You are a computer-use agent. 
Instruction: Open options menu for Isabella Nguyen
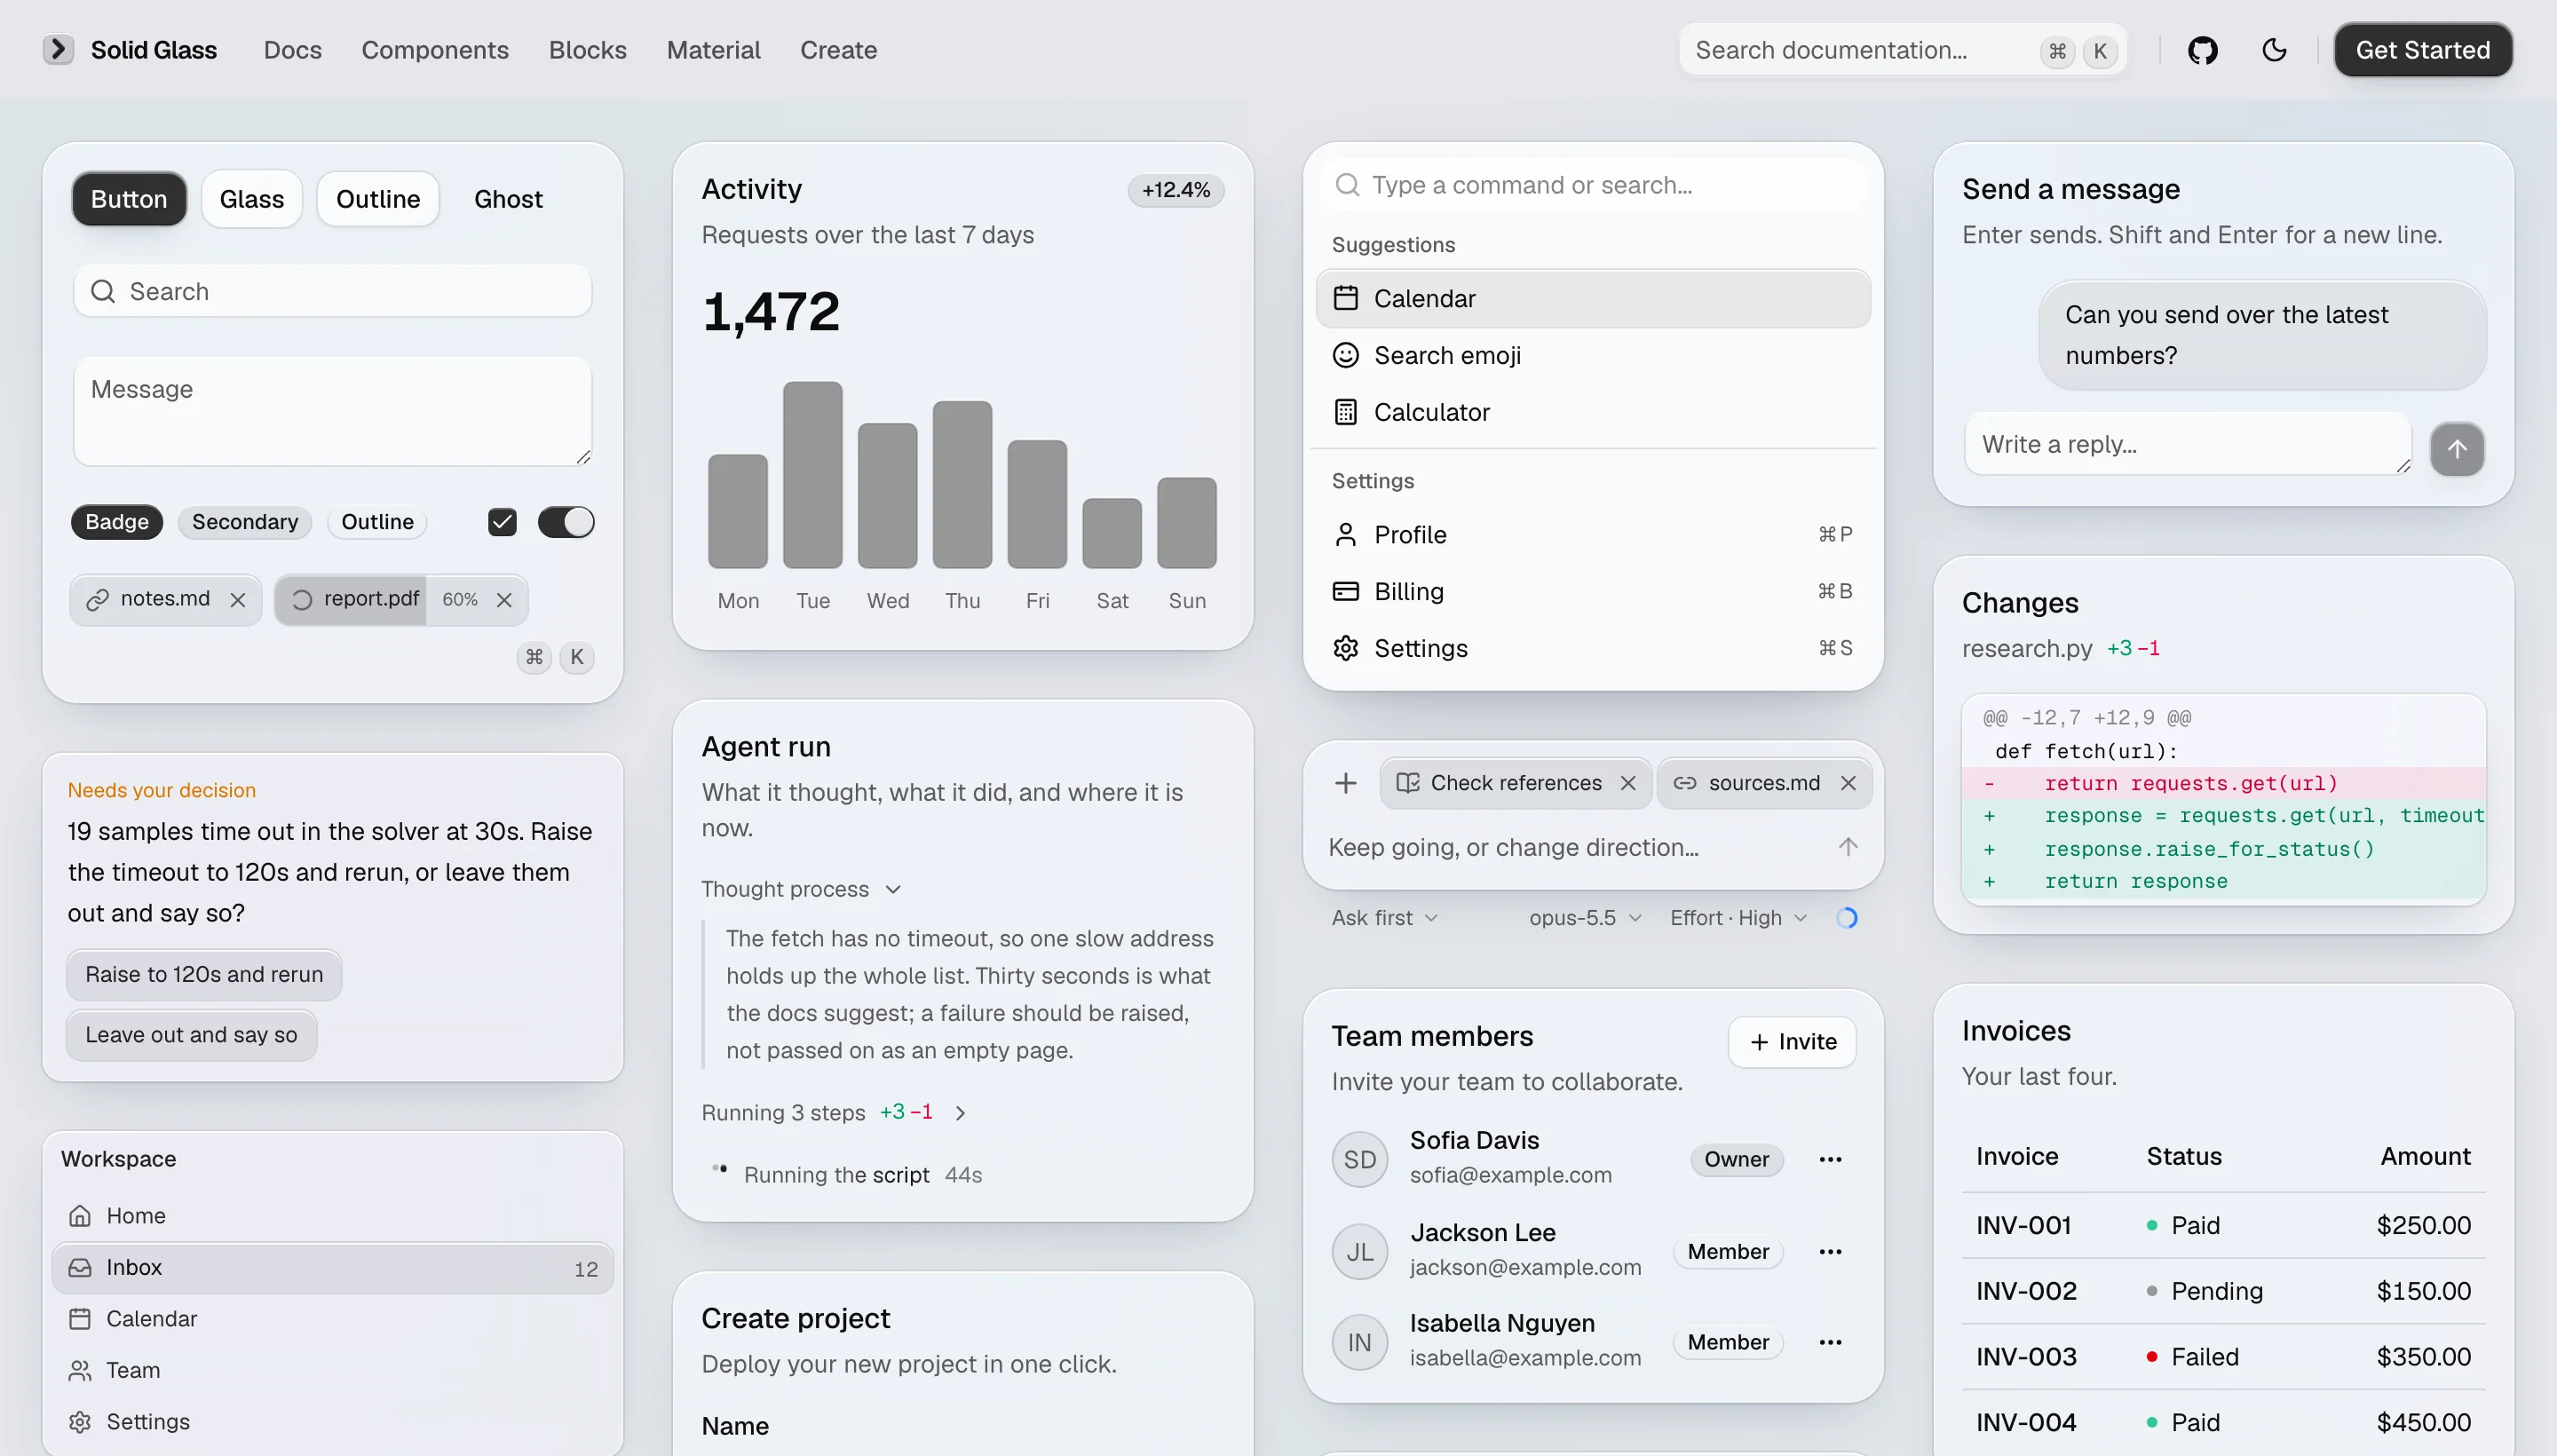pyautogui.click(x=1830, y=1342)
